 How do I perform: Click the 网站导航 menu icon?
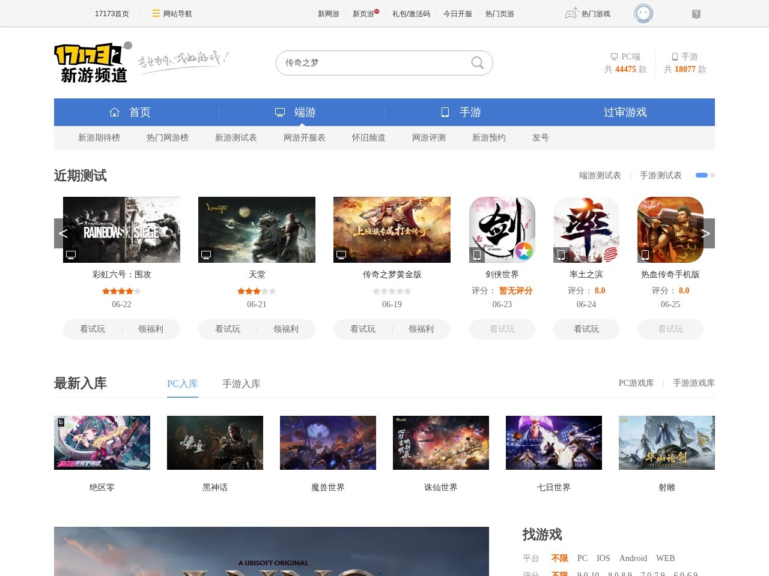pos(156,13)
